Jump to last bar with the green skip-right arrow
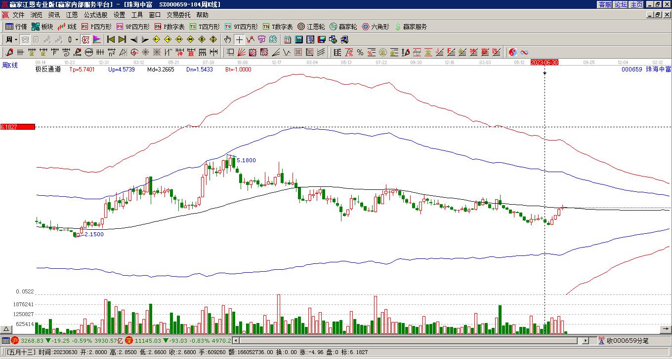The image size is (672, 359). (122, 39)
